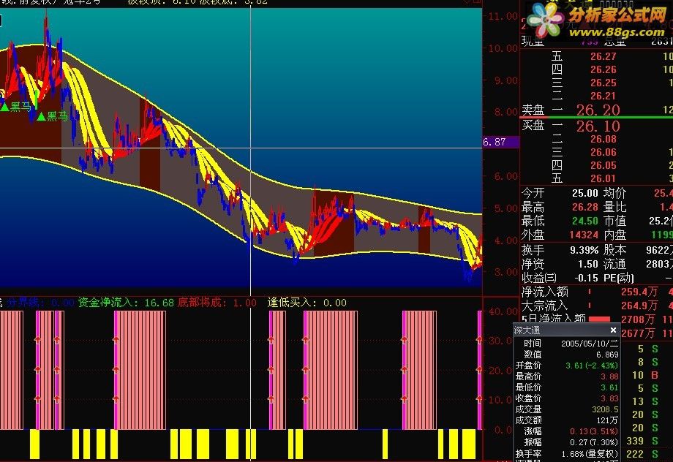Viewport: 673px width, 462px height.
Task: Click the 底部将成: 1.00 indicator label
Action: tap(217, 303)
